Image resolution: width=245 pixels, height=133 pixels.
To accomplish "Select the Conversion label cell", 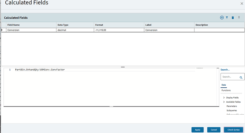I will pyautogui.click(x=169, y=30).
